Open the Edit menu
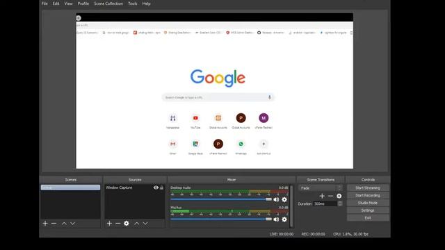445x250 pixels. point(56,3)
